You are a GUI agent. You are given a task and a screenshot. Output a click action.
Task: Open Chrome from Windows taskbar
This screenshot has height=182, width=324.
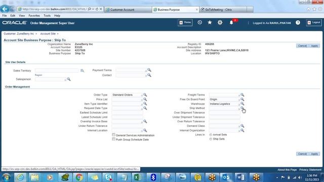click(x=79, y=177)
